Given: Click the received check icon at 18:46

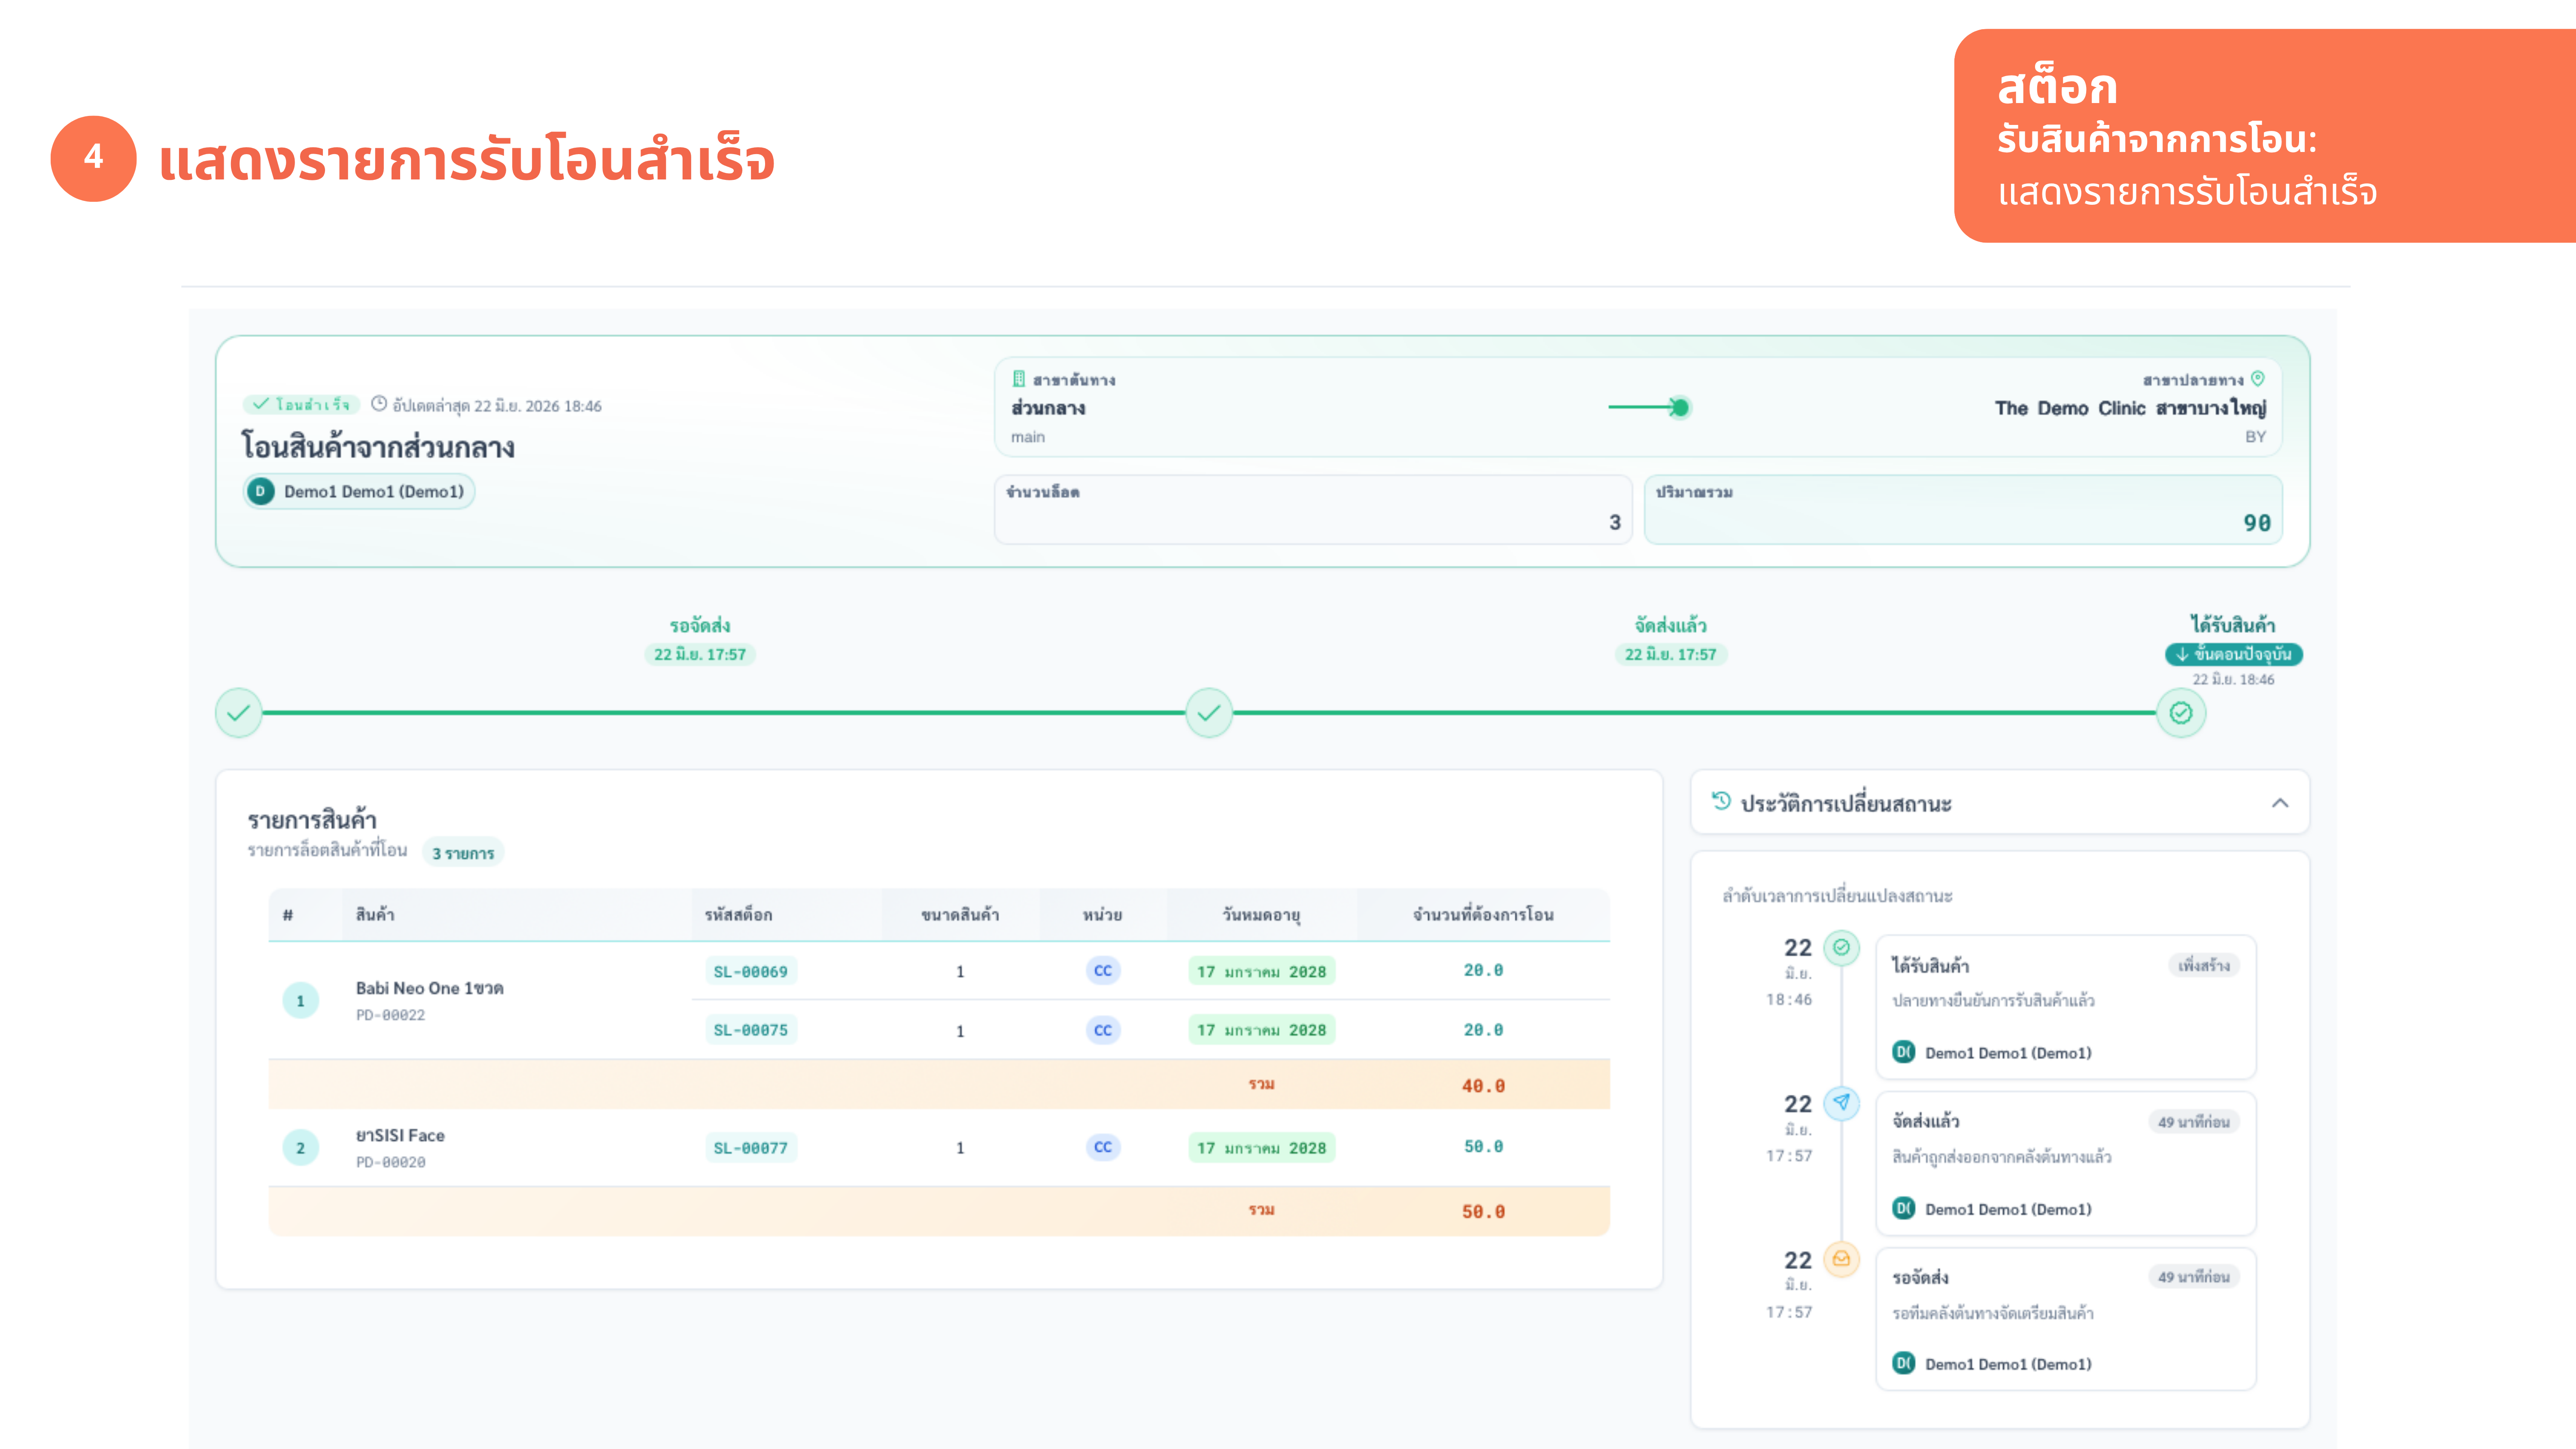Looking at the screenshot, I should pos(1841,947).
